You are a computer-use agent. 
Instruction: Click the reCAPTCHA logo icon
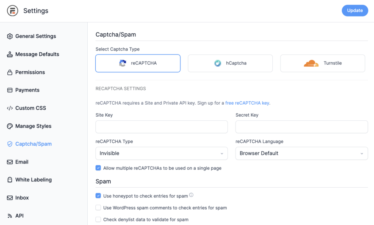[123, 63]
